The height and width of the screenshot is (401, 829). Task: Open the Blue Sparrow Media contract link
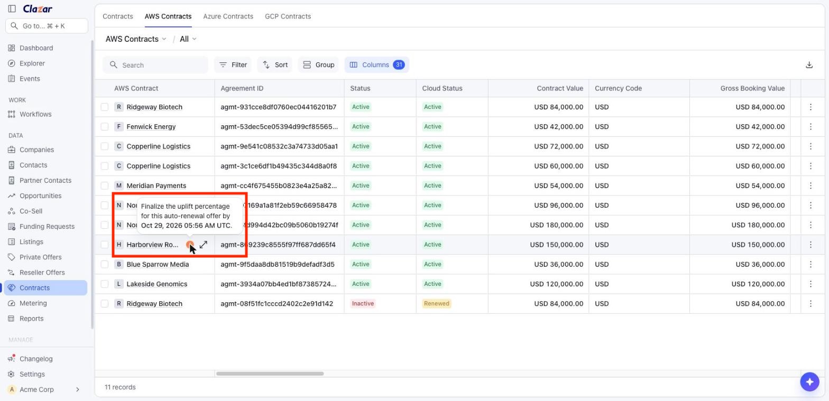pyautogui.click(x=158, y=264)
